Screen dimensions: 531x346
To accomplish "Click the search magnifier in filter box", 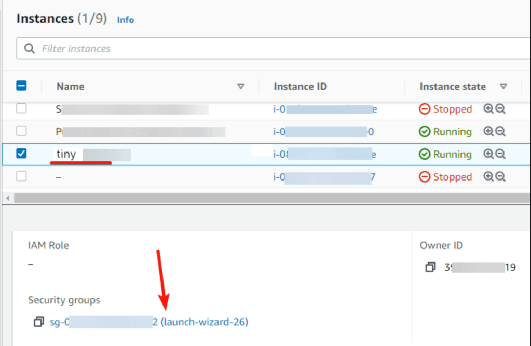I will click(30, 49).
